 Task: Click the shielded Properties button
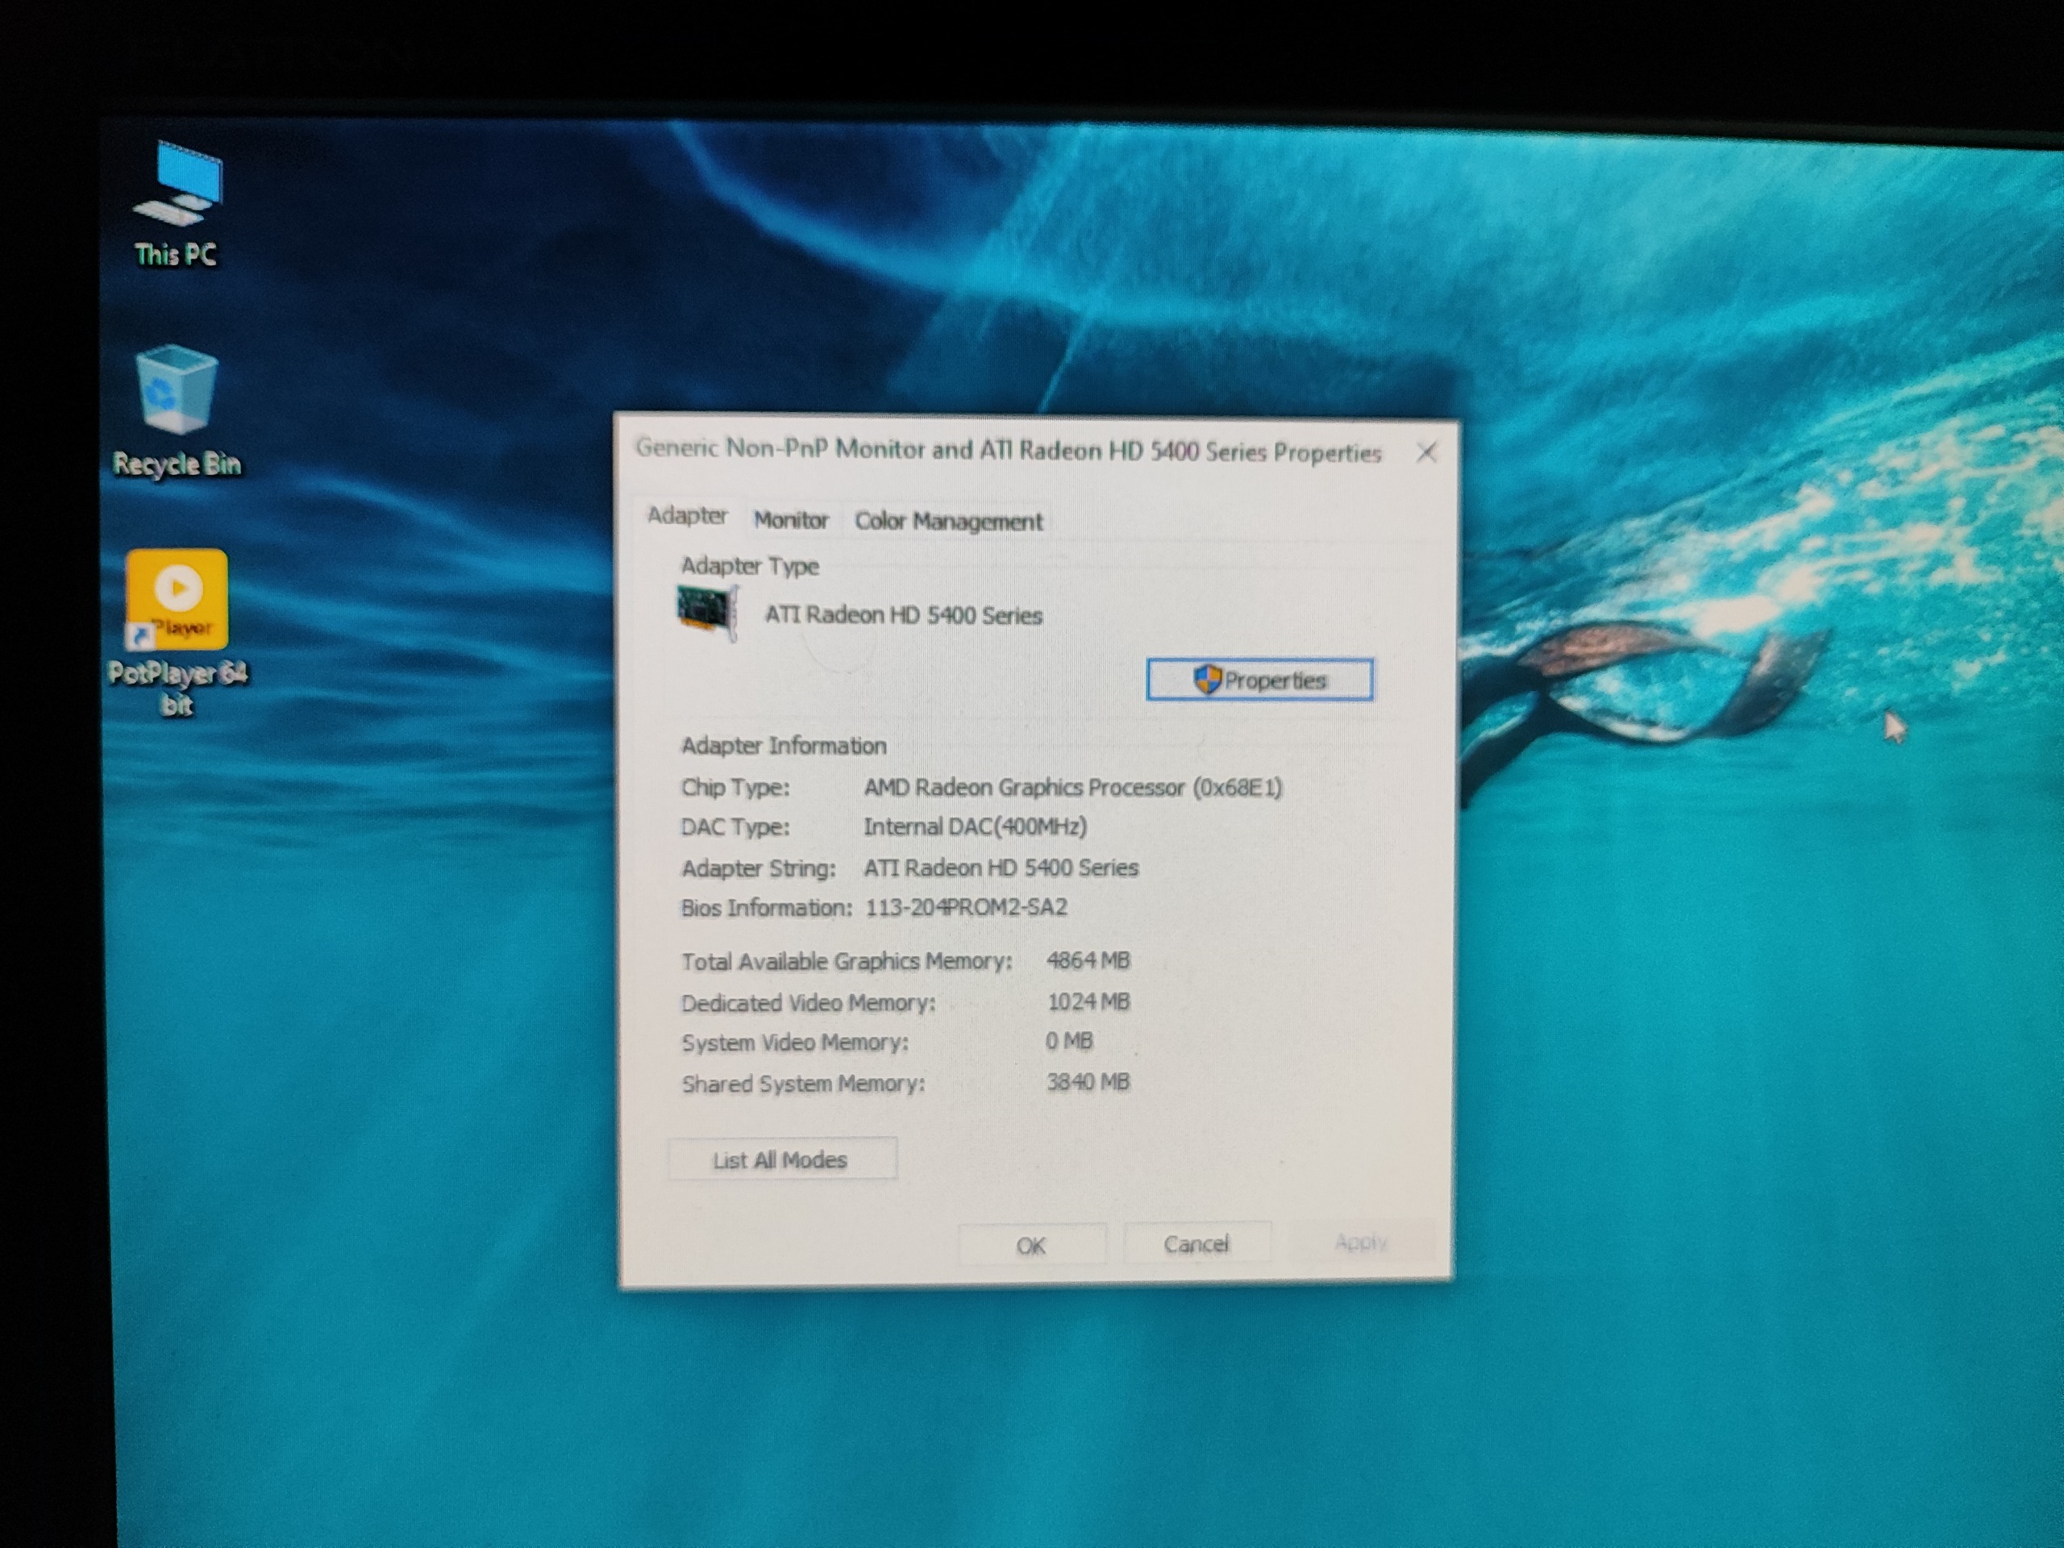1259,680
